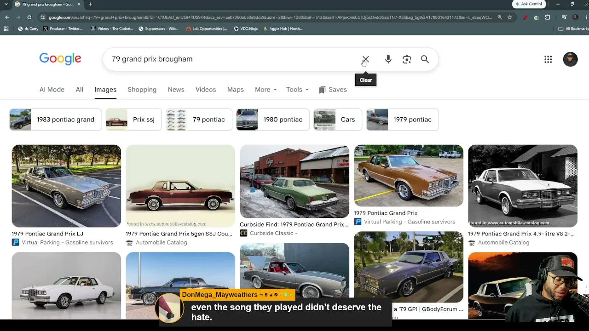
Task: Open the Chrome three-dot menu
Action: [585, 17]
